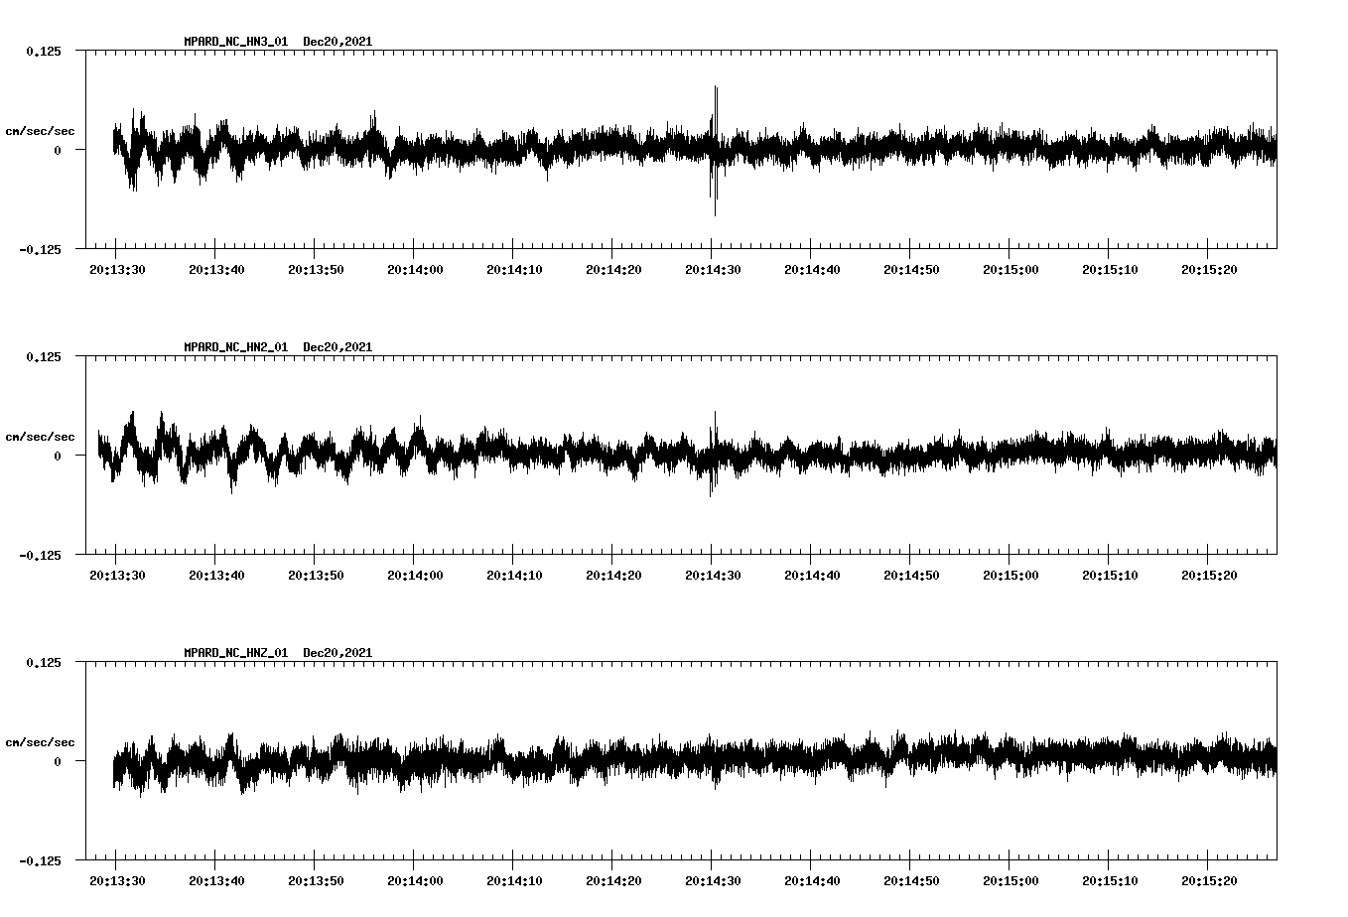Viewport: 1348px width, 917px height.
Task: Click the cm/sec/sec unit label on HN2 chart
Action: [41, 437]
